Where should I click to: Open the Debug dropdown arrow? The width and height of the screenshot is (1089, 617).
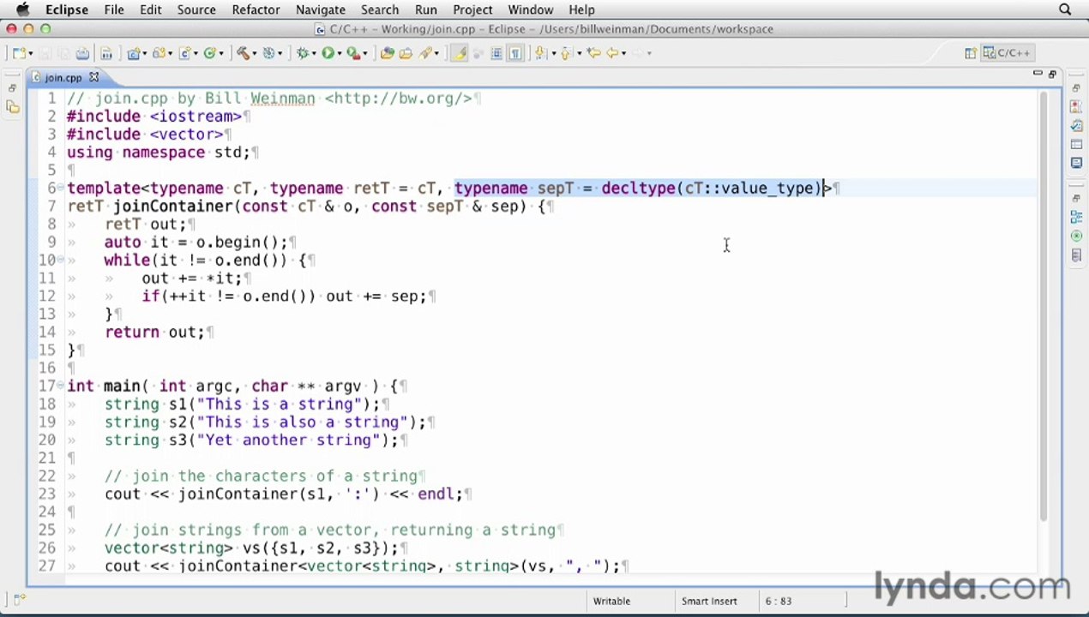point(314,53)
